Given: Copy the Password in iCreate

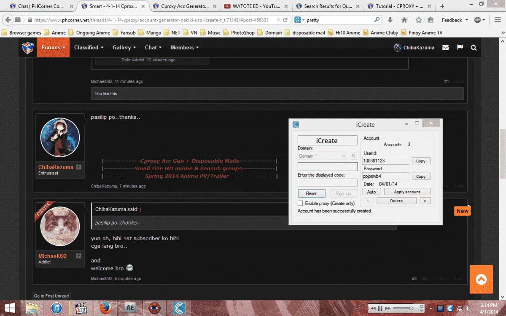Looking at the screenshot, I should [x=421, y=177].
